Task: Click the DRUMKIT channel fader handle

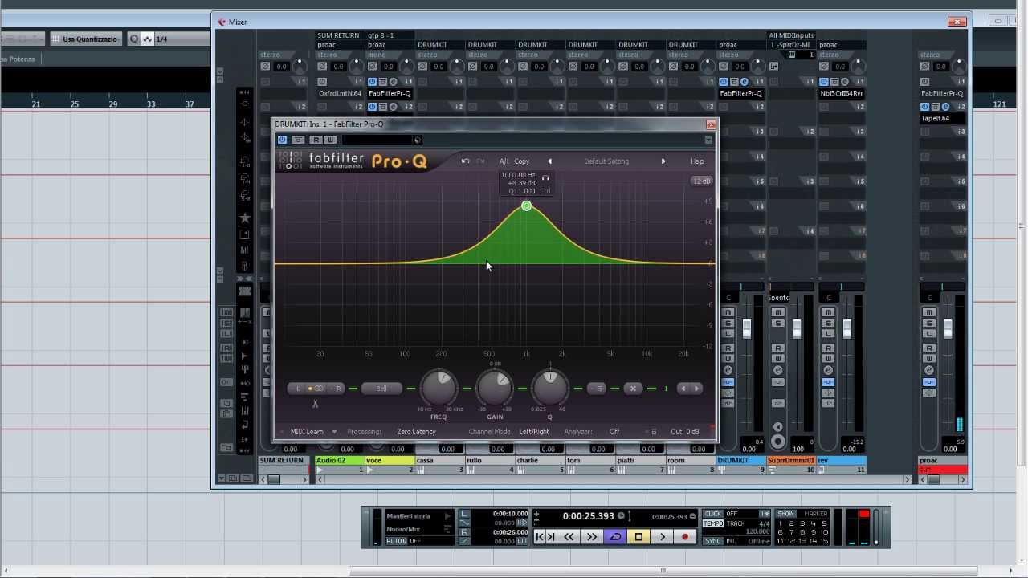Action: pyautogui.click(x=746, y=328)
